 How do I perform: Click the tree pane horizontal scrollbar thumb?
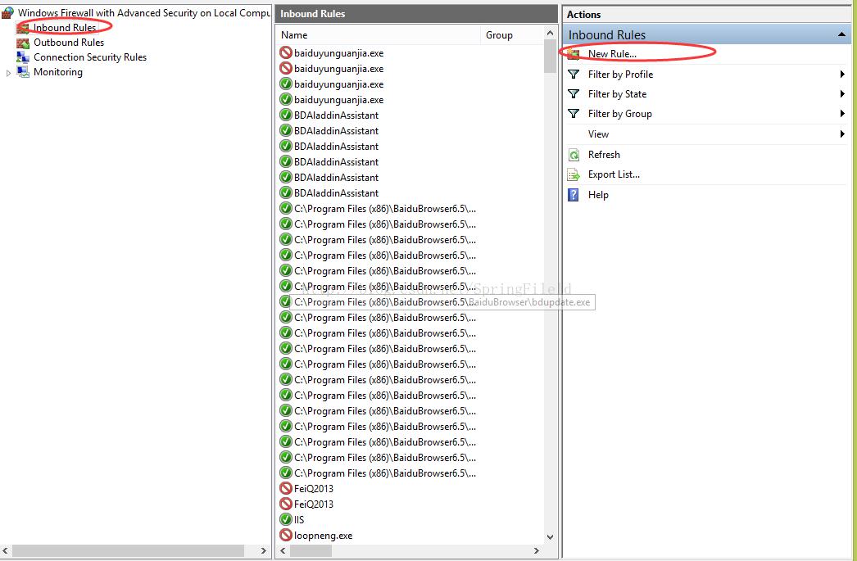[x=128, y=550]
